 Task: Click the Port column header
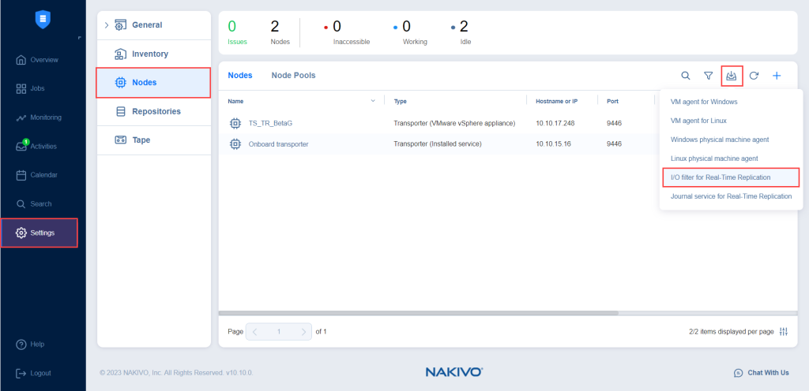(612, 102)
